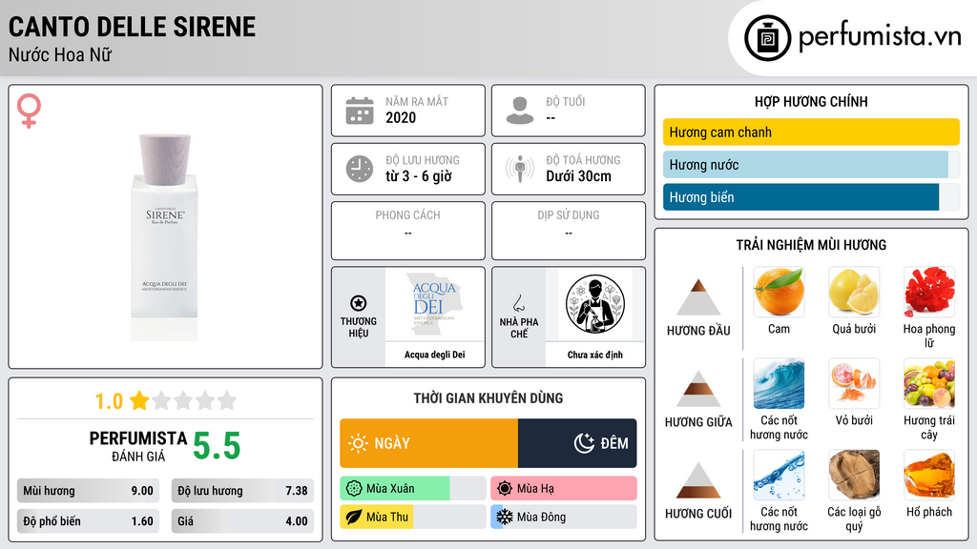
Task: Select the ocean wave image in Hương giữa row
Action: [779, 383]
